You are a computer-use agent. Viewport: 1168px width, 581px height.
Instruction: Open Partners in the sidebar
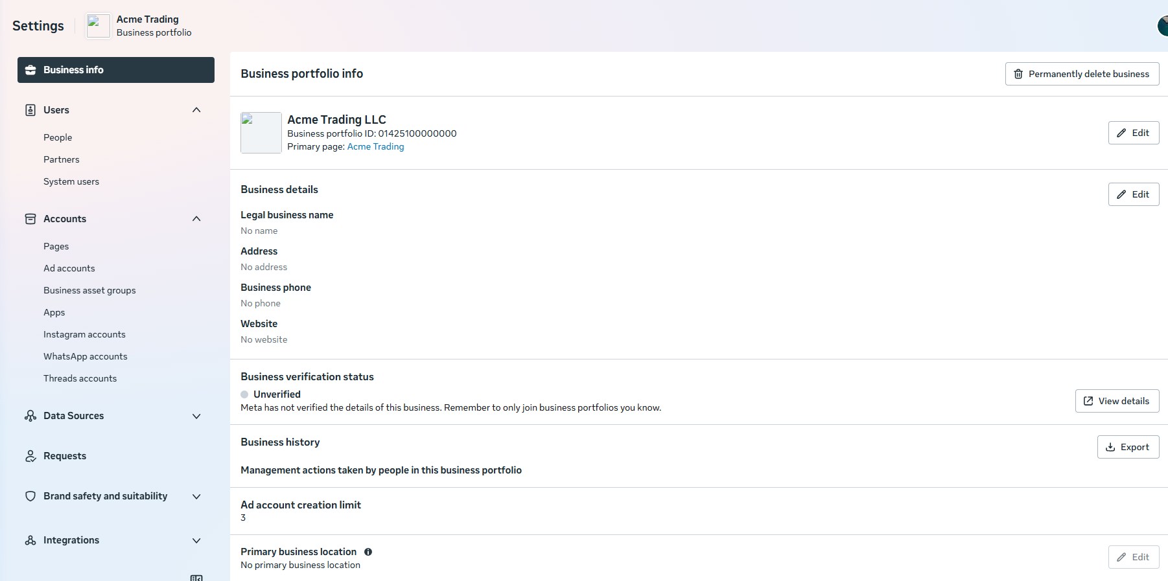tap(62, 159)
